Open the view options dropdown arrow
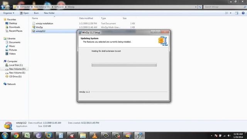 coord(231,13)
